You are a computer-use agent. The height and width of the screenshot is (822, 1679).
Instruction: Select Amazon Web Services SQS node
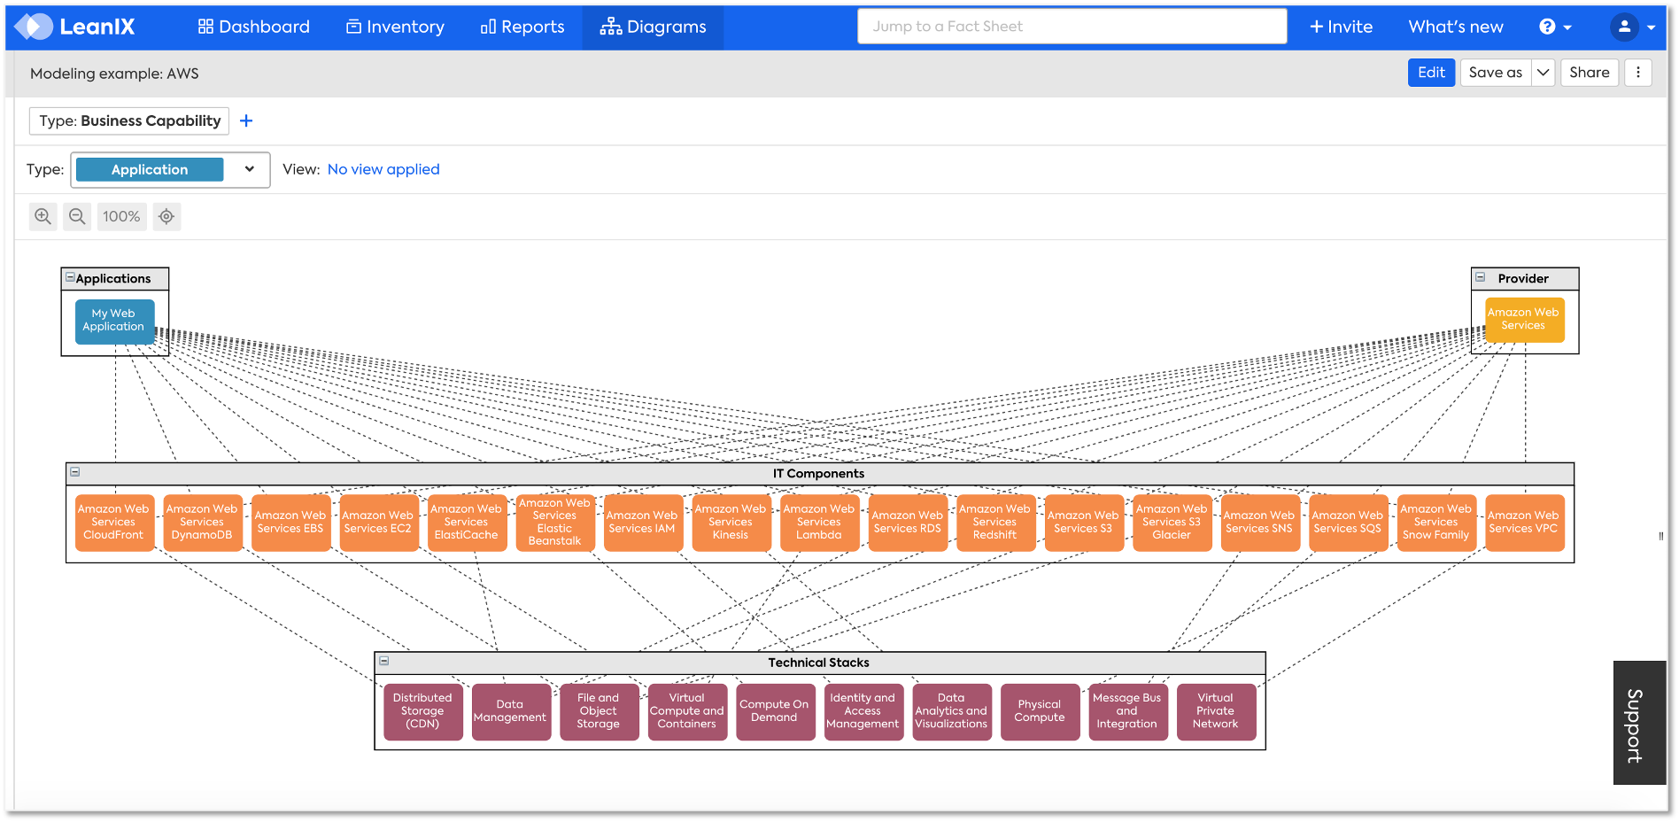coord(1348,523)
